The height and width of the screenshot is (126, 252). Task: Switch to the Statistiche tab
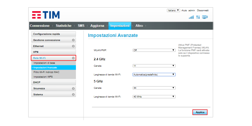[x=64, y=26]
